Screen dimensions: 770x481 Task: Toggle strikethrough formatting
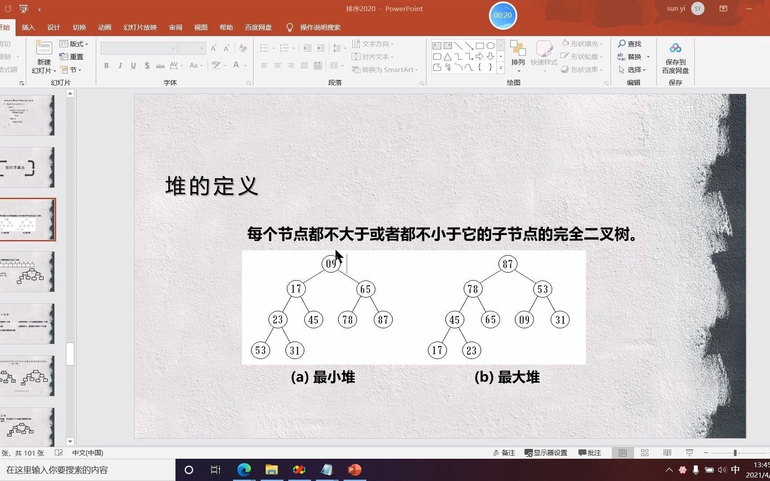(x=160, y=65)
